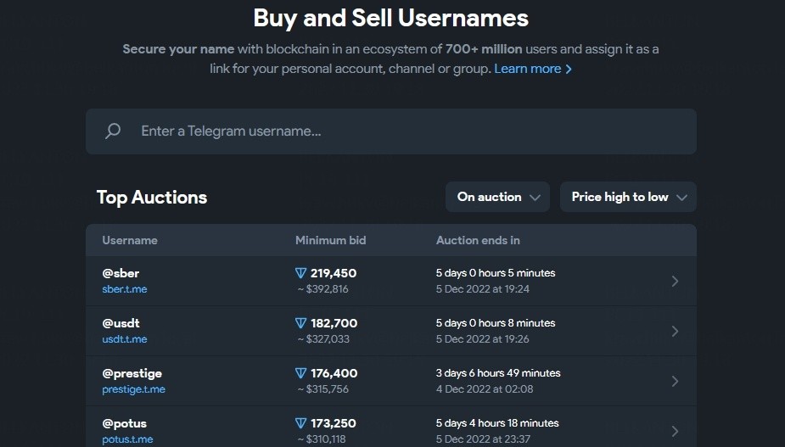Screen dimensions: 785x447
Task: Click the username search field
Action: point(391,131)
